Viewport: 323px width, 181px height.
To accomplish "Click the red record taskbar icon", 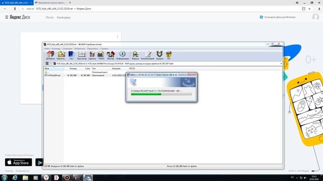I will (67, 177).
